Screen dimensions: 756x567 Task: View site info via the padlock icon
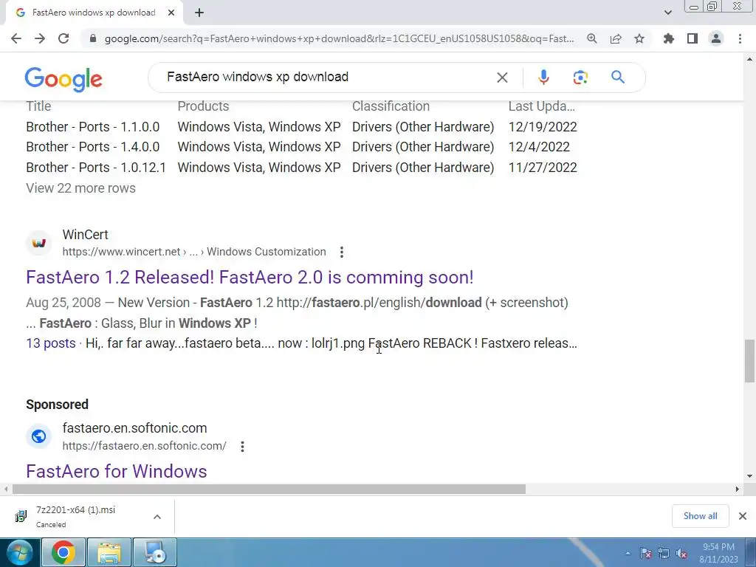coord(92,38)
